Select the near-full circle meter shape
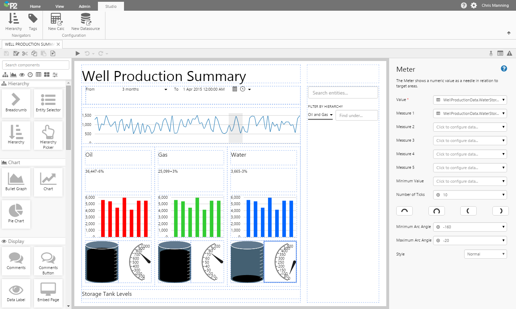The width and height of the screenshot is (516, 309). (436, 211)
